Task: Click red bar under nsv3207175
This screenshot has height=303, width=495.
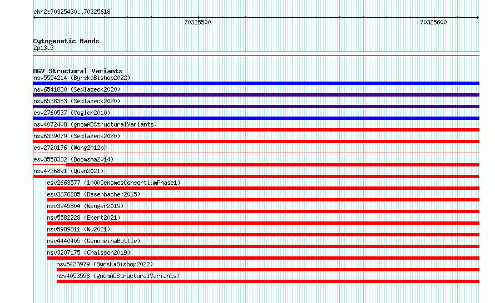Action: (x=263, y=258)
